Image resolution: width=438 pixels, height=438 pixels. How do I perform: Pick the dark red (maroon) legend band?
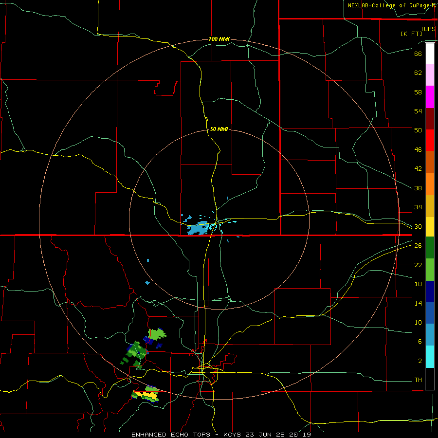point(430,118)
